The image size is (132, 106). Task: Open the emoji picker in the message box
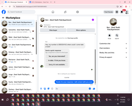[90, 89]
